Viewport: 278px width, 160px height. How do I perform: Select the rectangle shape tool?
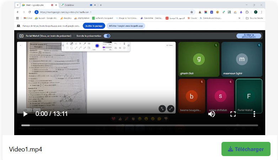[67, 48]
